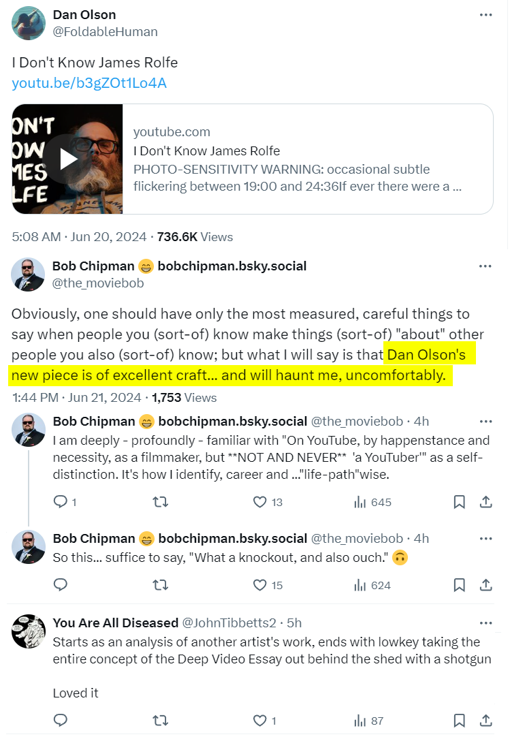The image size is (510, 739).
Task: Play the I Don't Know James Rolfe video
Action: [x=67, y=159]
